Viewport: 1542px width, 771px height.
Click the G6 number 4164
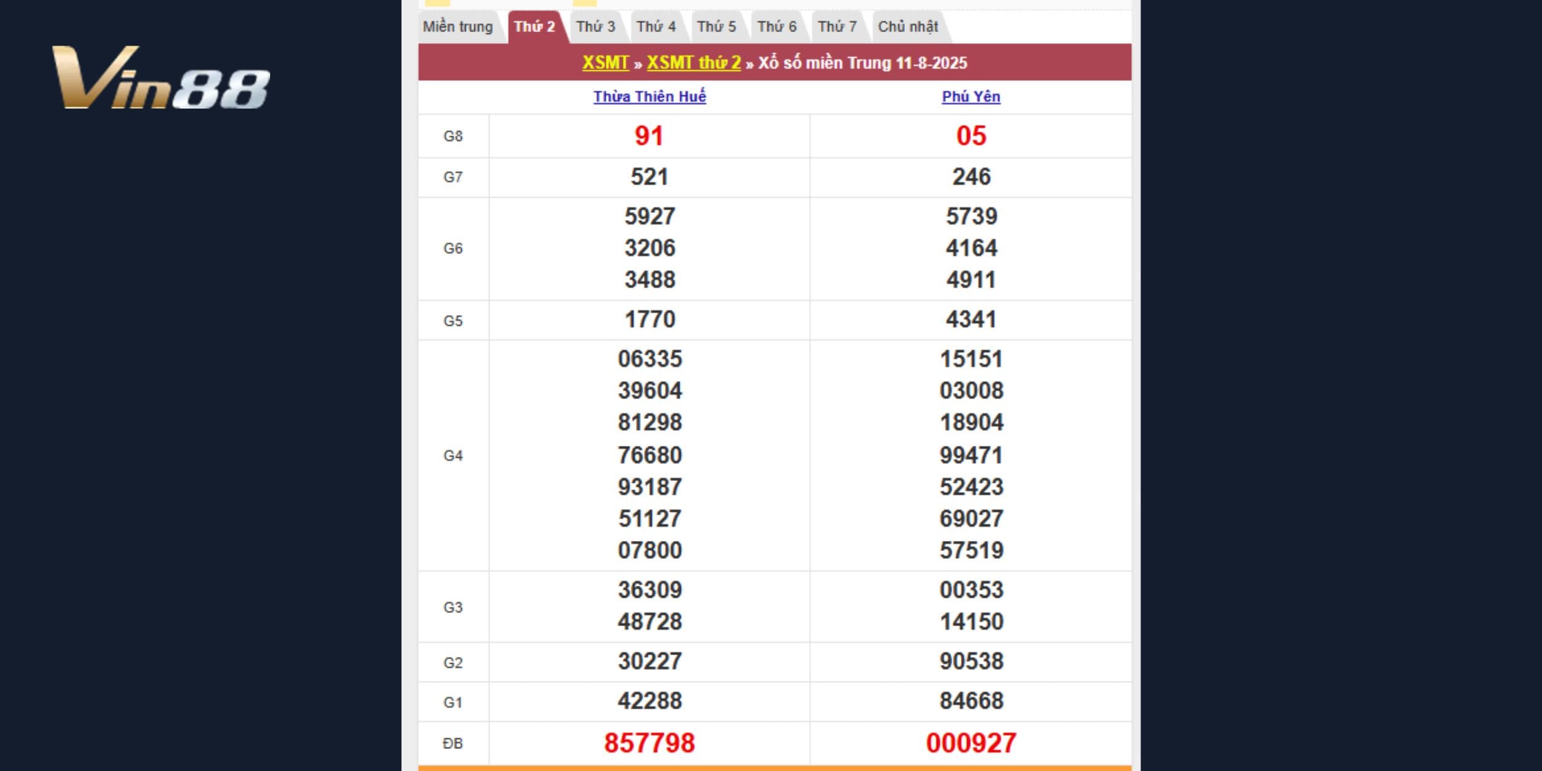coord(971,248)
